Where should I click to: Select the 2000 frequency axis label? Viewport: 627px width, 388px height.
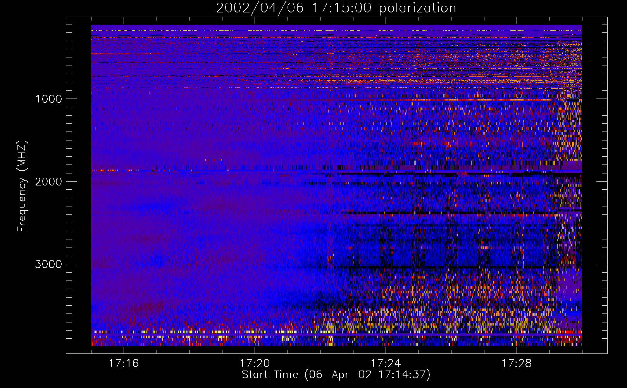pyautogui.click(x=48, y=182)
